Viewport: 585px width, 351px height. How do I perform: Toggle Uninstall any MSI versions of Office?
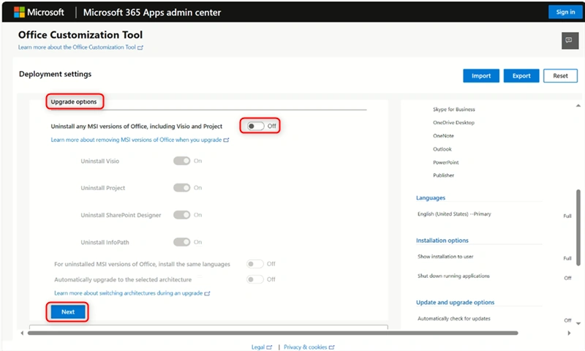click(x=255, y=126)
